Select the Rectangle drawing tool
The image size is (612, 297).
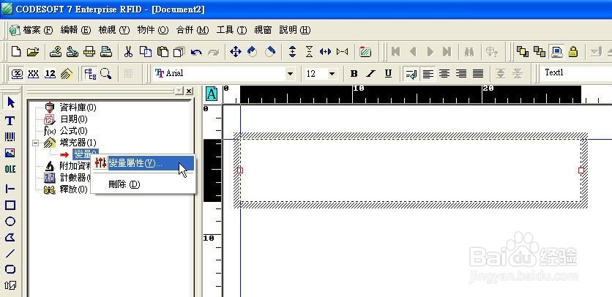(10, 206)
